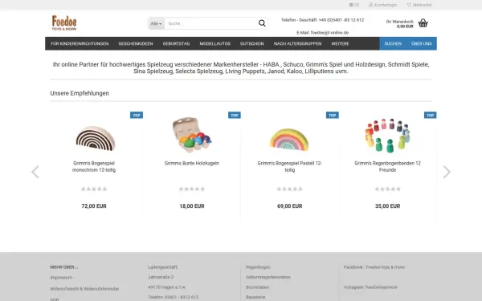Expand the Weitere menu
This screenshot has width=482, height=301.
[340, 43]
